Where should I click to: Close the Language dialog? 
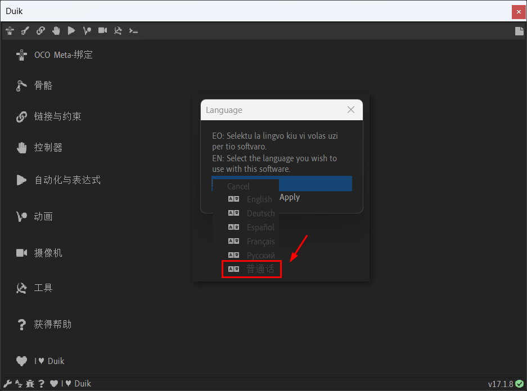tap(350, 110)
